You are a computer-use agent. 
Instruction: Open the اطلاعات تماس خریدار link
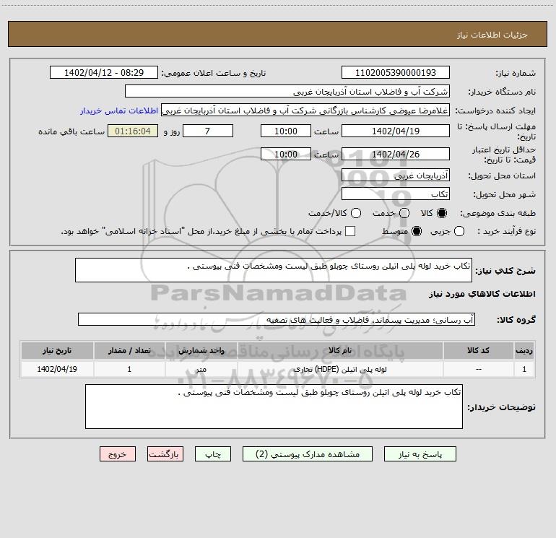(119, 110)
